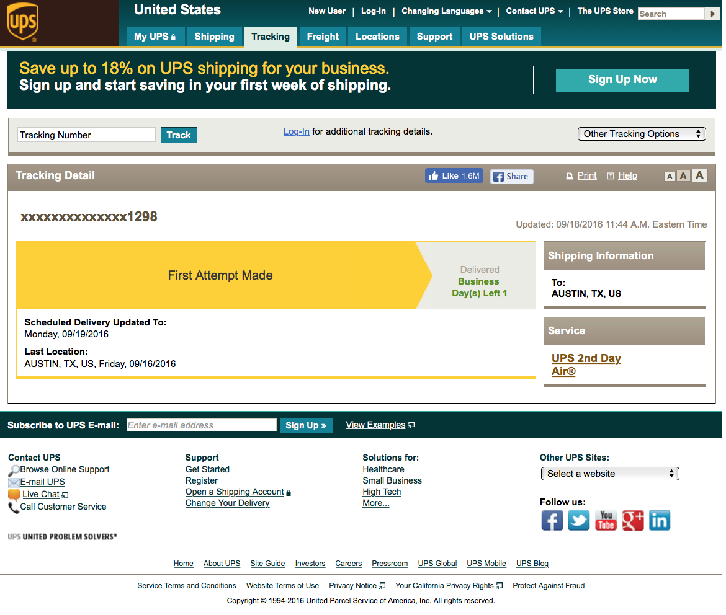
Task: Open The UPS Store link
Action: (x=605, y=11)
